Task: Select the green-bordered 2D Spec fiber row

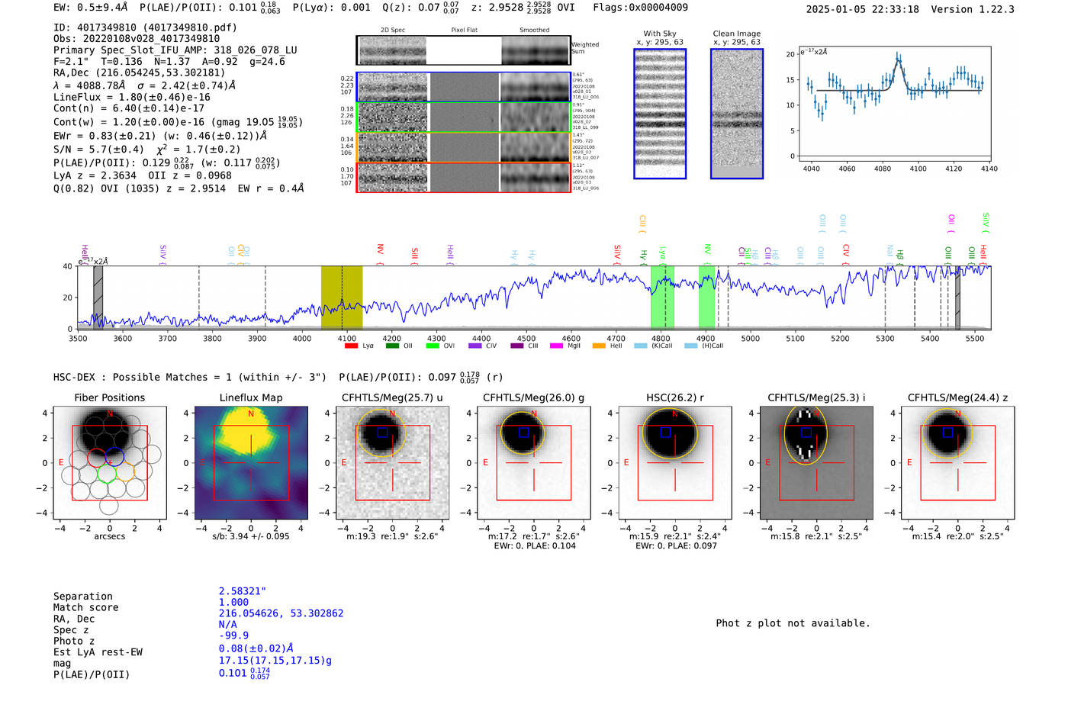Action: (464, 117)
